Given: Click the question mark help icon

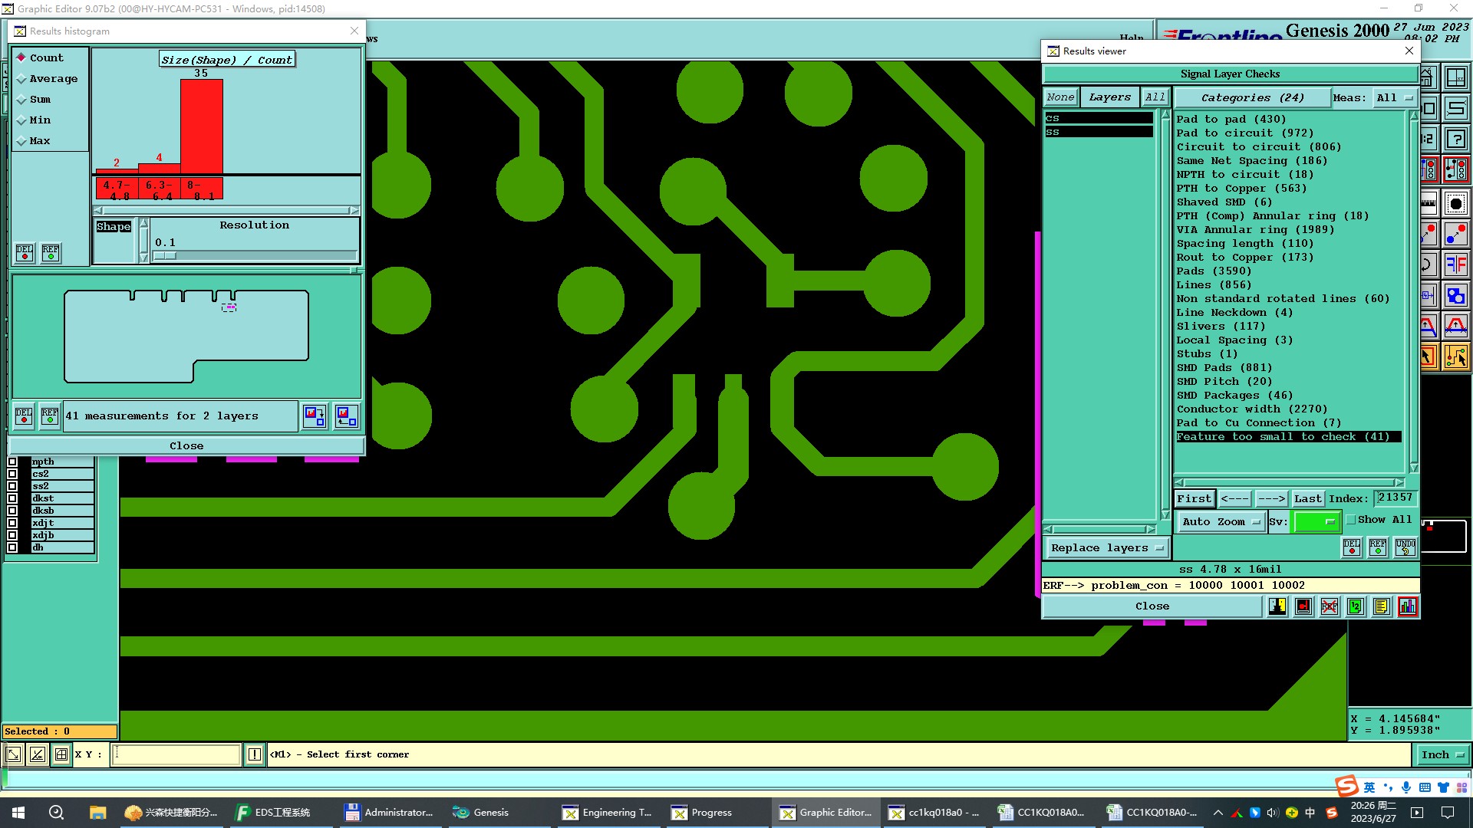Looking at the screenshot, I should [1455, 139].
